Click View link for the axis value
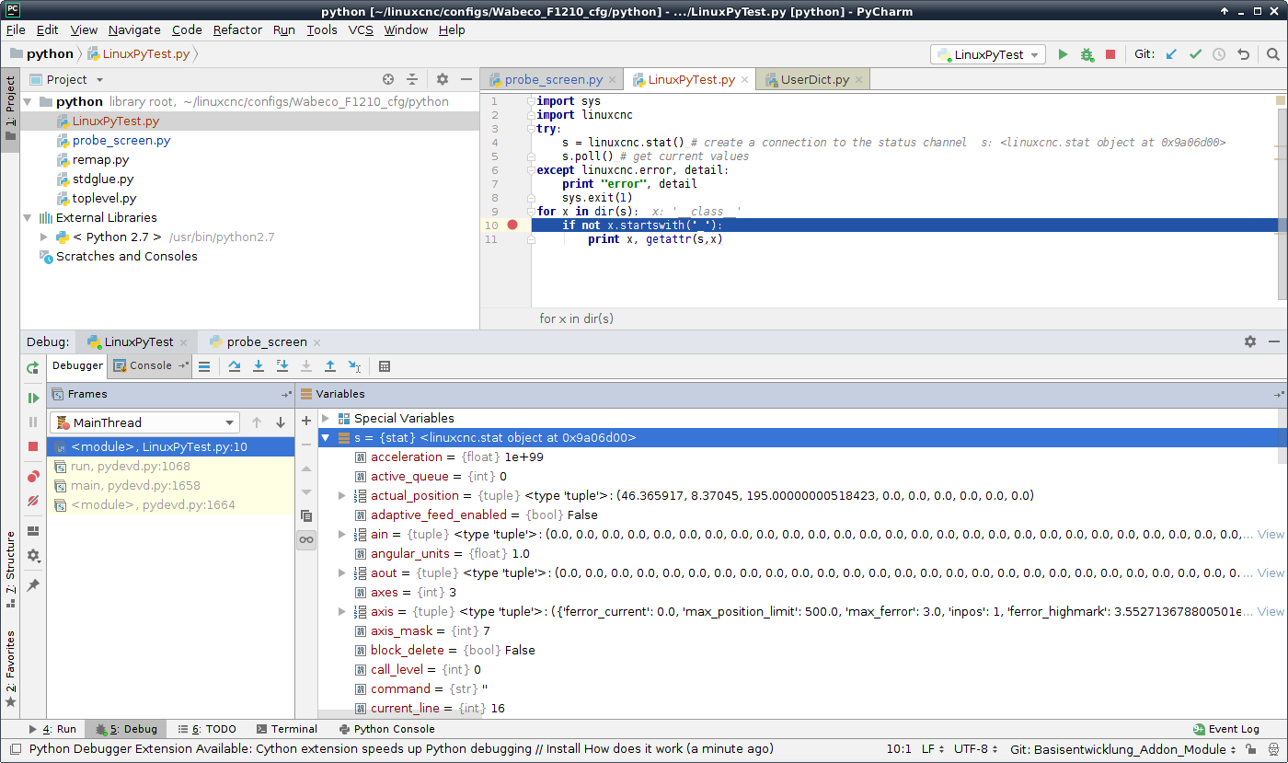This screenshot has height=763, width=1288. pyautogui.click(x=1271, y=612)
